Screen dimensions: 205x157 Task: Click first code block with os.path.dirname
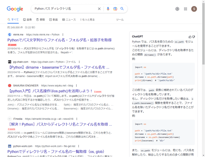click(x=163, y=74)
